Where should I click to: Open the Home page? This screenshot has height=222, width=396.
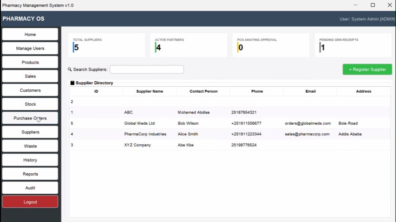[x=30, y=34]
